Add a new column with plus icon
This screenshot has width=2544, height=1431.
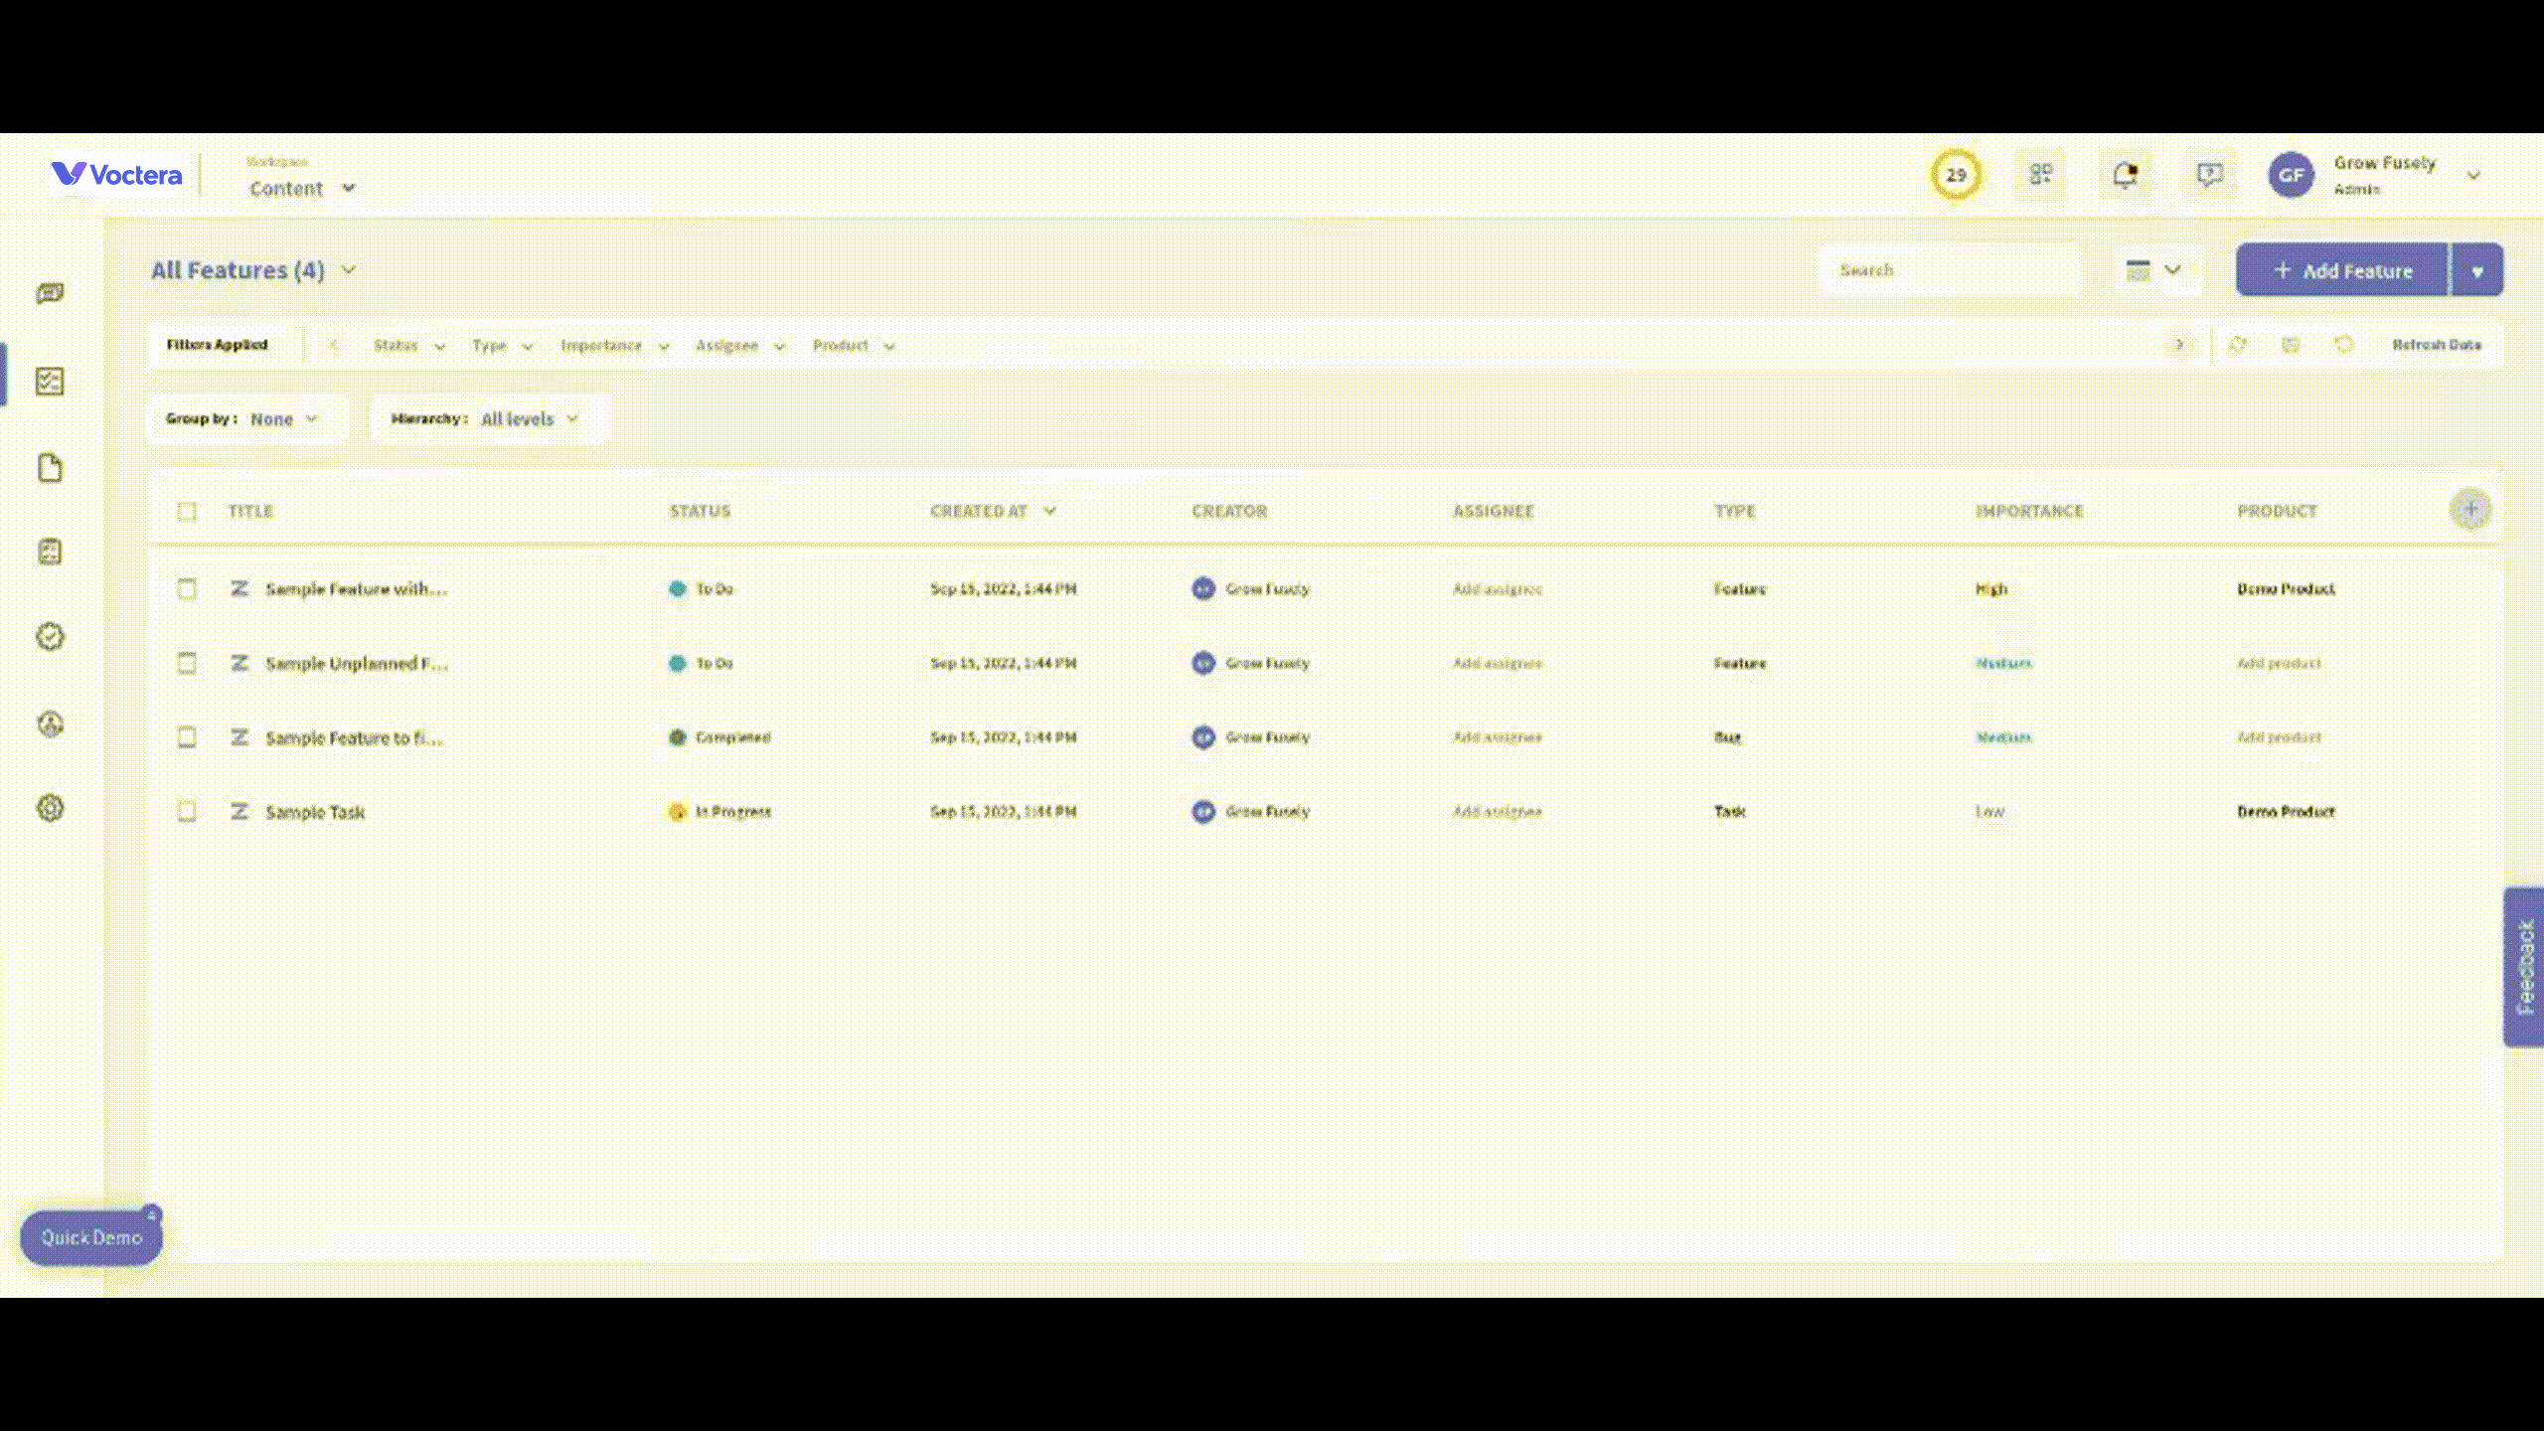pos(2470,510)
